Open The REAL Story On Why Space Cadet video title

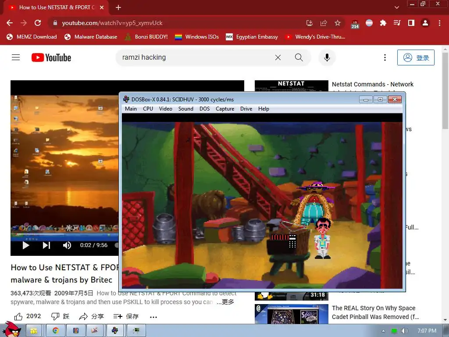pos(375,312)
